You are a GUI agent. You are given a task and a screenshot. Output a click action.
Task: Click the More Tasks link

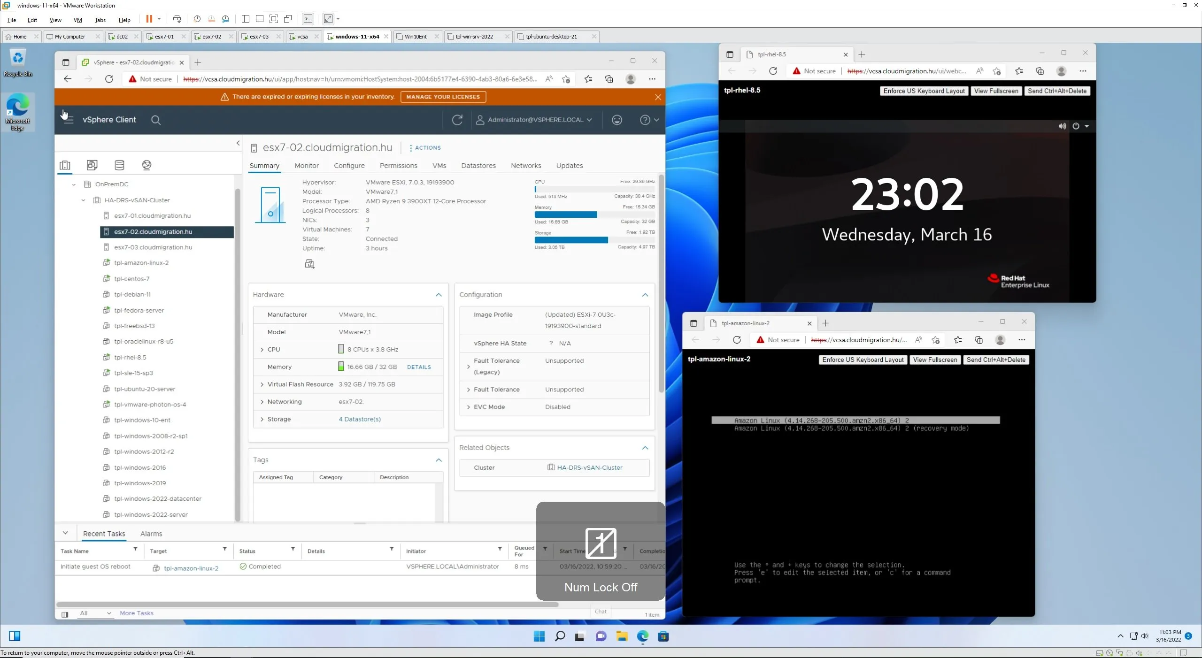pos(137,613)
